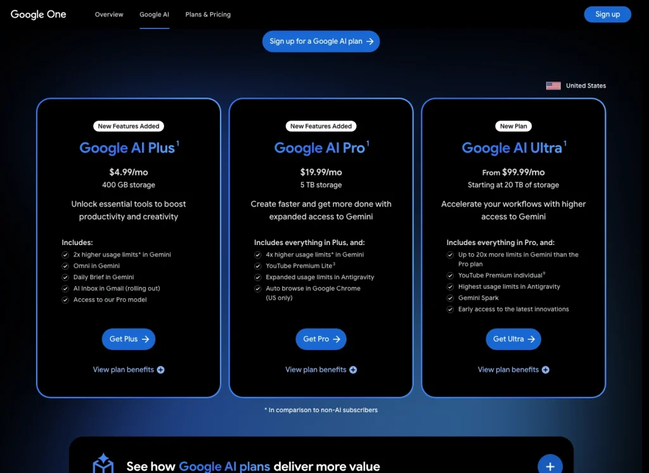The width and height of the screenshot is (649, 473).
Task: Click the $19.99/mo price text
Action: (x=321, y=172)
